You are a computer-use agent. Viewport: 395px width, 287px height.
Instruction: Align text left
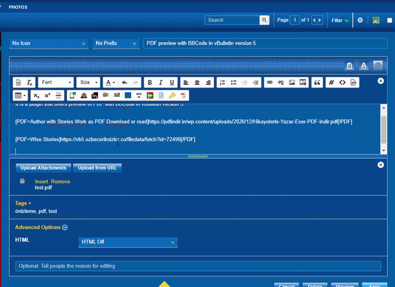pyautogui.click(x=186, y=83)
